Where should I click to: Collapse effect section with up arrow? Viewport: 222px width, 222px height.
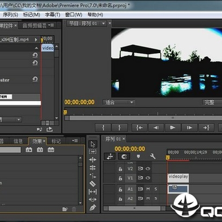tap(36, 48)
